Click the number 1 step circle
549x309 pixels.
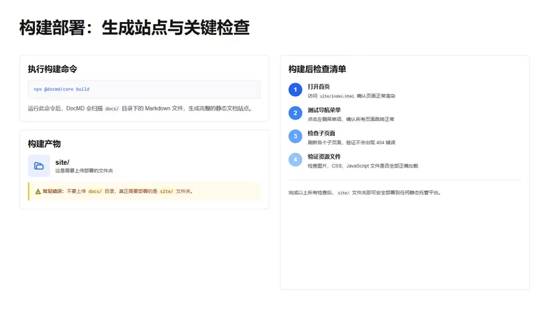coord(295,90)
